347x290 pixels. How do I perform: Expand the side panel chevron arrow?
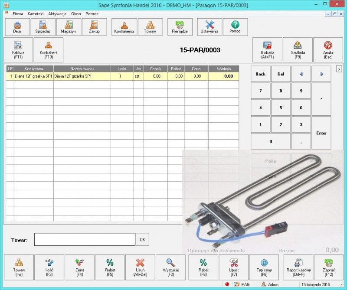[x=339, y=69]
